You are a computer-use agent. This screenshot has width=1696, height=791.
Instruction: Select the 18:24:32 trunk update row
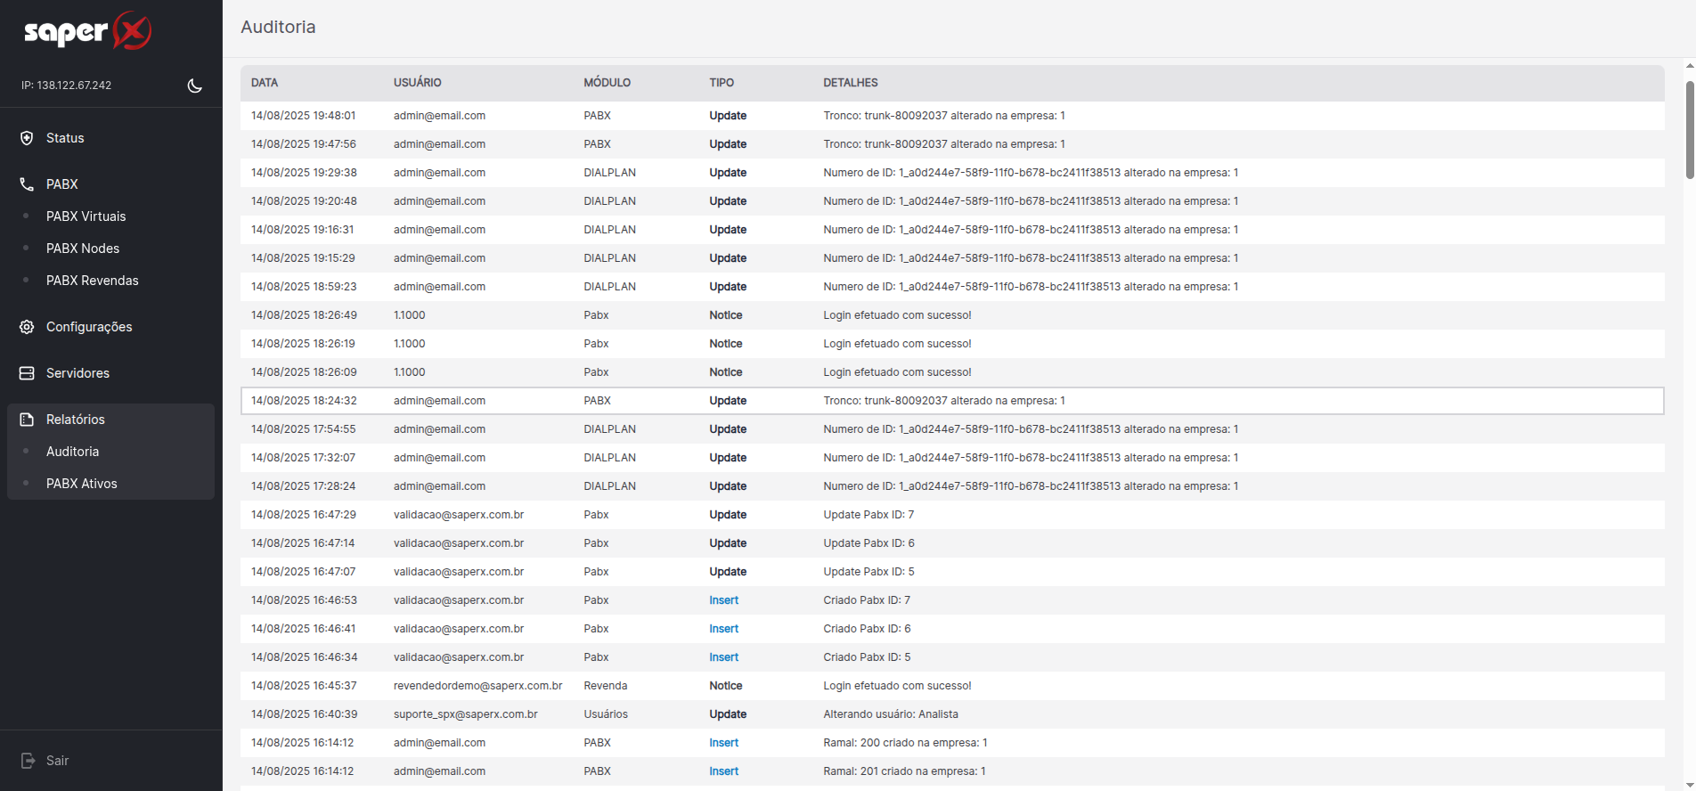[952, 401]
